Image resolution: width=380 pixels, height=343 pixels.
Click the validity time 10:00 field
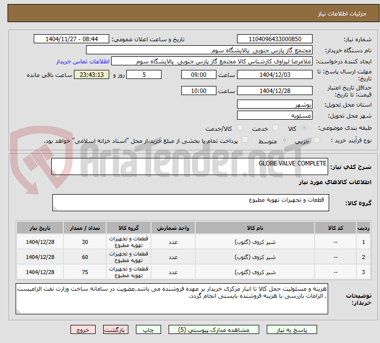[199, 91]
